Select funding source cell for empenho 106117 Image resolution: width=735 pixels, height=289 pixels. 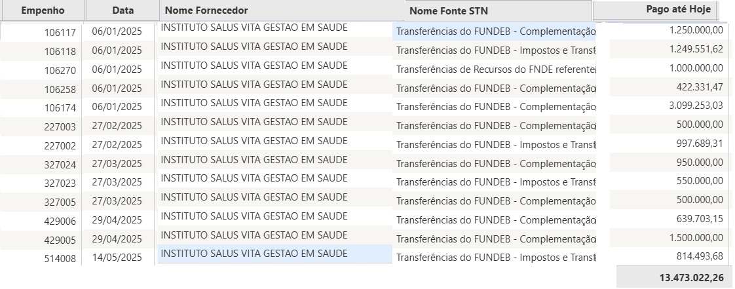(495, 31)
